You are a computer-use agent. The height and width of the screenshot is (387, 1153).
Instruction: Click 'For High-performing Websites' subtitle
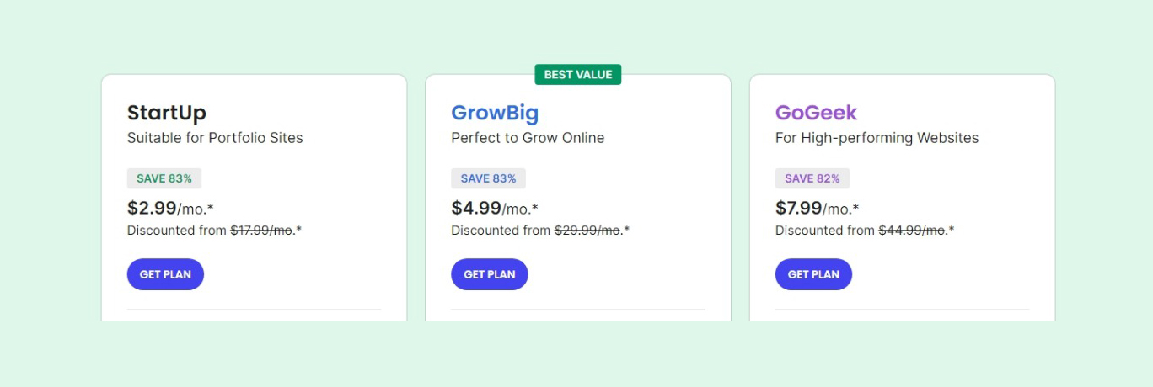[877, 138]
